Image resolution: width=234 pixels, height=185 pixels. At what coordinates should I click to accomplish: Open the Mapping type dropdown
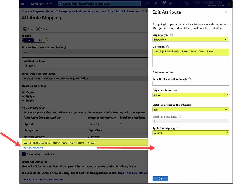click(191, 40)
